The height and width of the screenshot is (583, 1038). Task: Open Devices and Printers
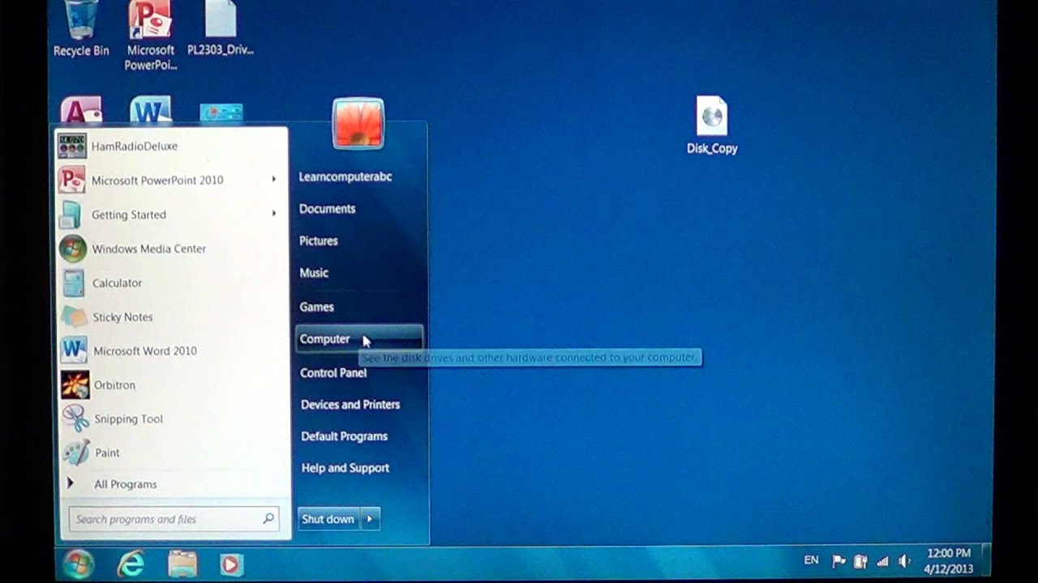350,405
